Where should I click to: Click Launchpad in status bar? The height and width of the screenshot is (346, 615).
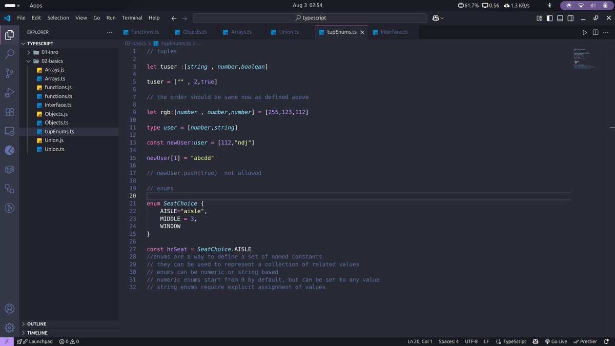pos(36,341)
